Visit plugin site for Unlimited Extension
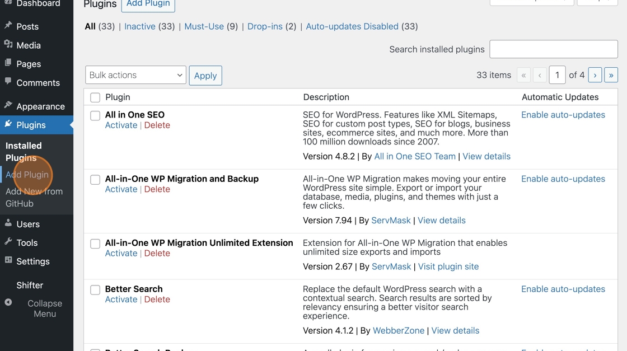Viewport: 627px width, 351px height. pyautogui.click(x=448, y=266)
